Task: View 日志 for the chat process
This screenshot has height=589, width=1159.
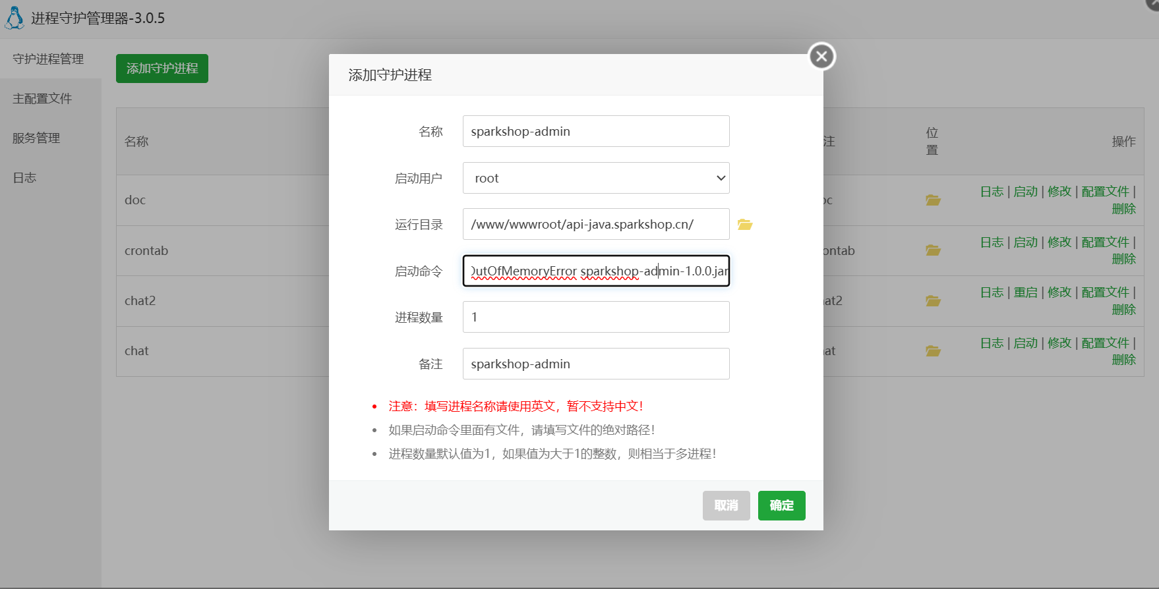Action: pos(992,343)
